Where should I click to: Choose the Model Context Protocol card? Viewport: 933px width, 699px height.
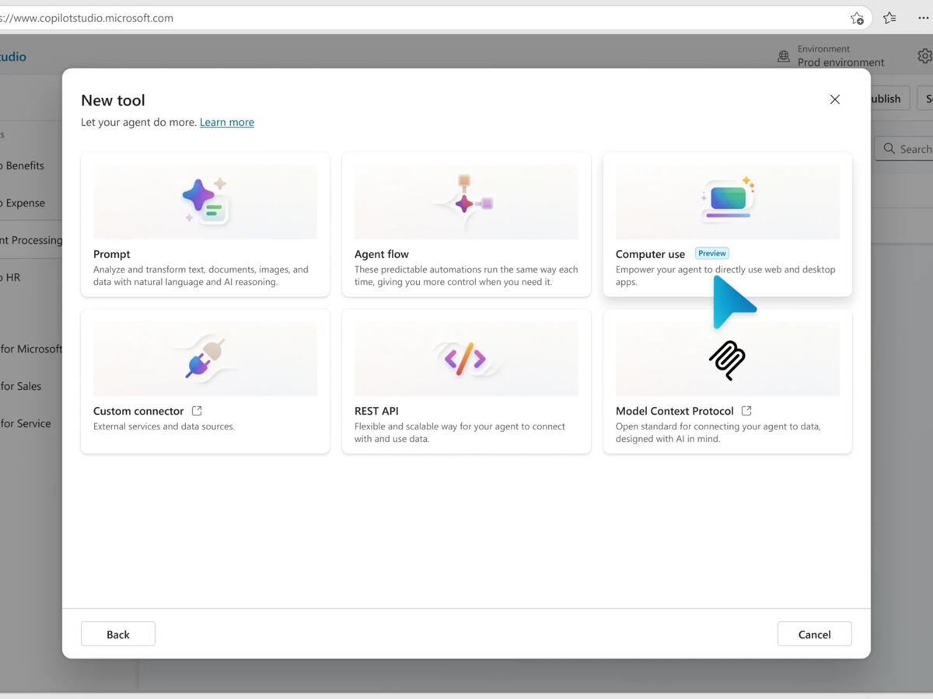point(728,381)
